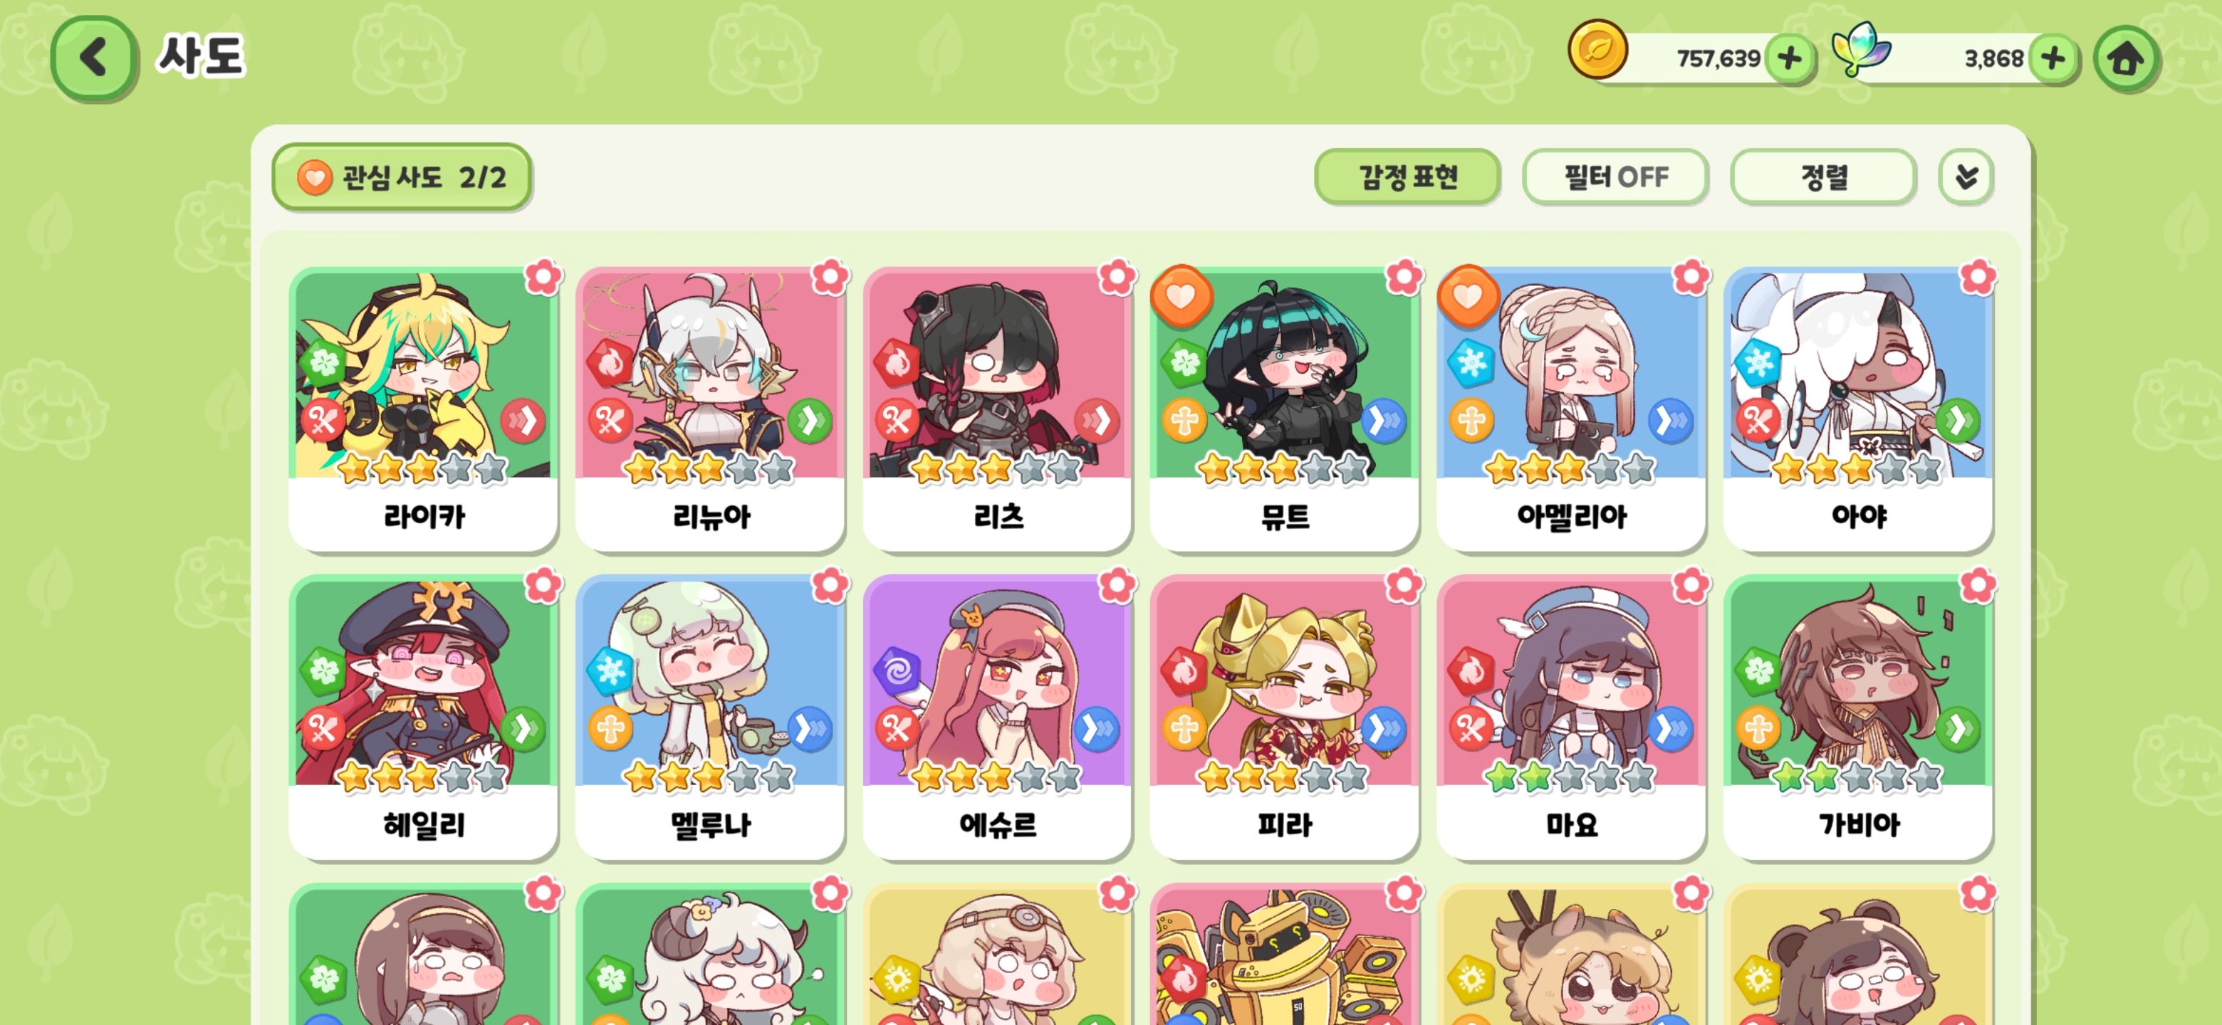Tap the gold coin currency icon

pyautogui.click(x=1597, y=50)
